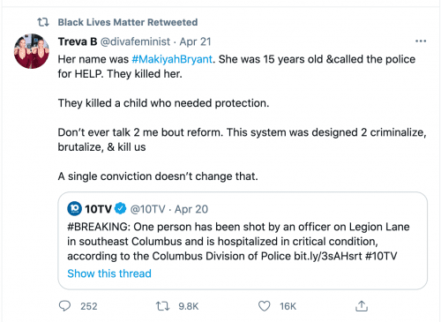Open the #MakiyahBryant hashtag
441x322 pixels.
172,59
